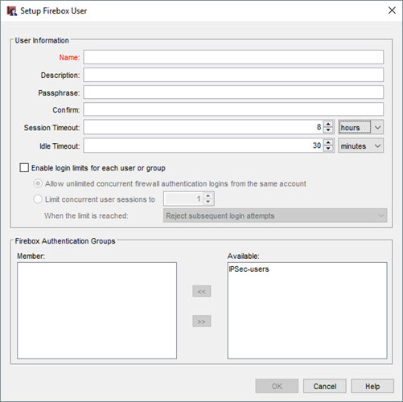Increase Idle Timeout with up arrow
The image size is (403, 402).
328,142
